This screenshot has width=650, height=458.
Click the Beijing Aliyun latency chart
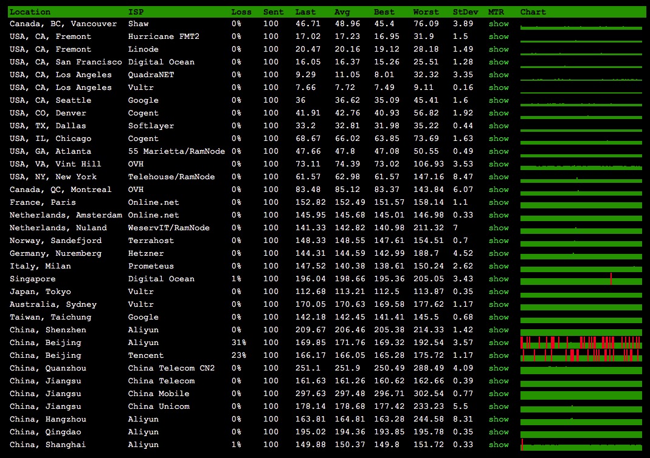coord(581,343)
